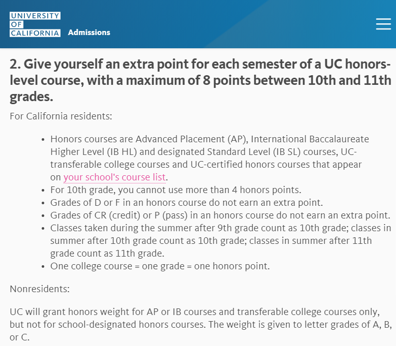Select the bullet about 10th grade honors points
396x346 pixels.
(x=176, y=190)
